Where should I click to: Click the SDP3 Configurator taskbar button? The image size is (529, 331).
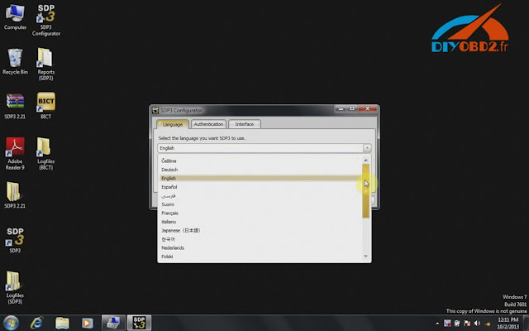(x=139, y=323)
